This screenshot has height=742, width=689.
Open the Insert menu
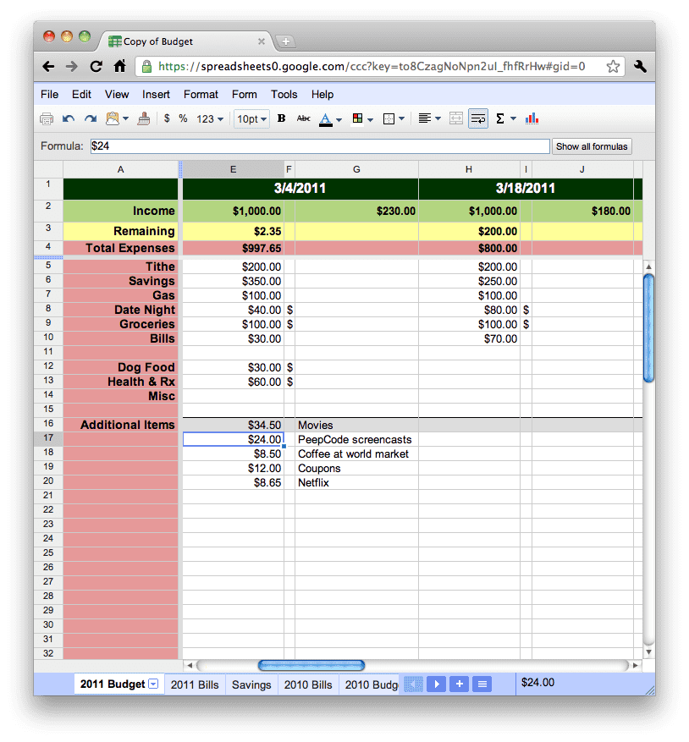pos(156,94)
